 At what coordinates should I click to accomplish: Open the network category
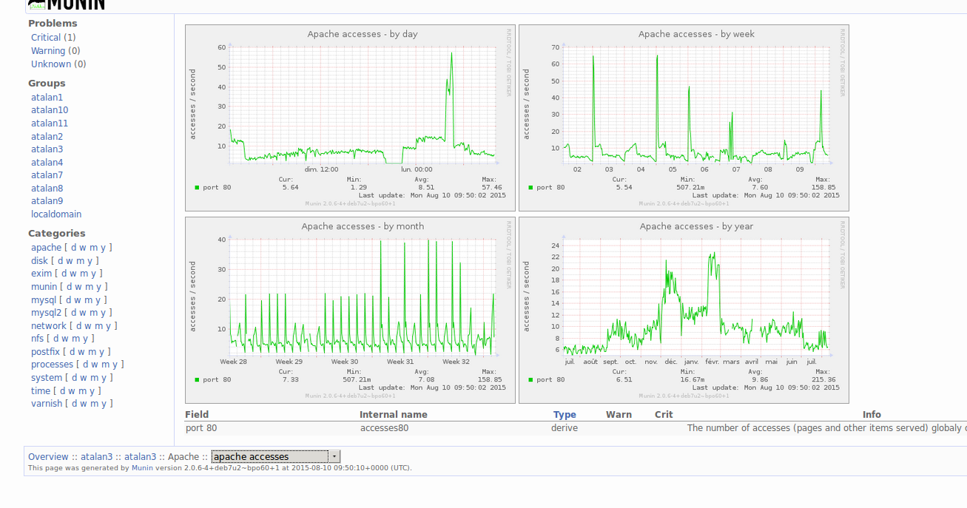point(49,326)
